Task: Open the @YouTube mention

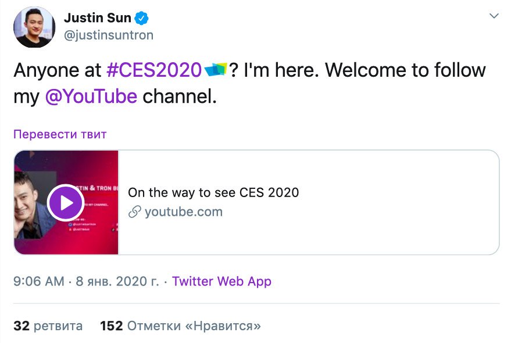Action: pyautogui.click(x=91, y=96)
